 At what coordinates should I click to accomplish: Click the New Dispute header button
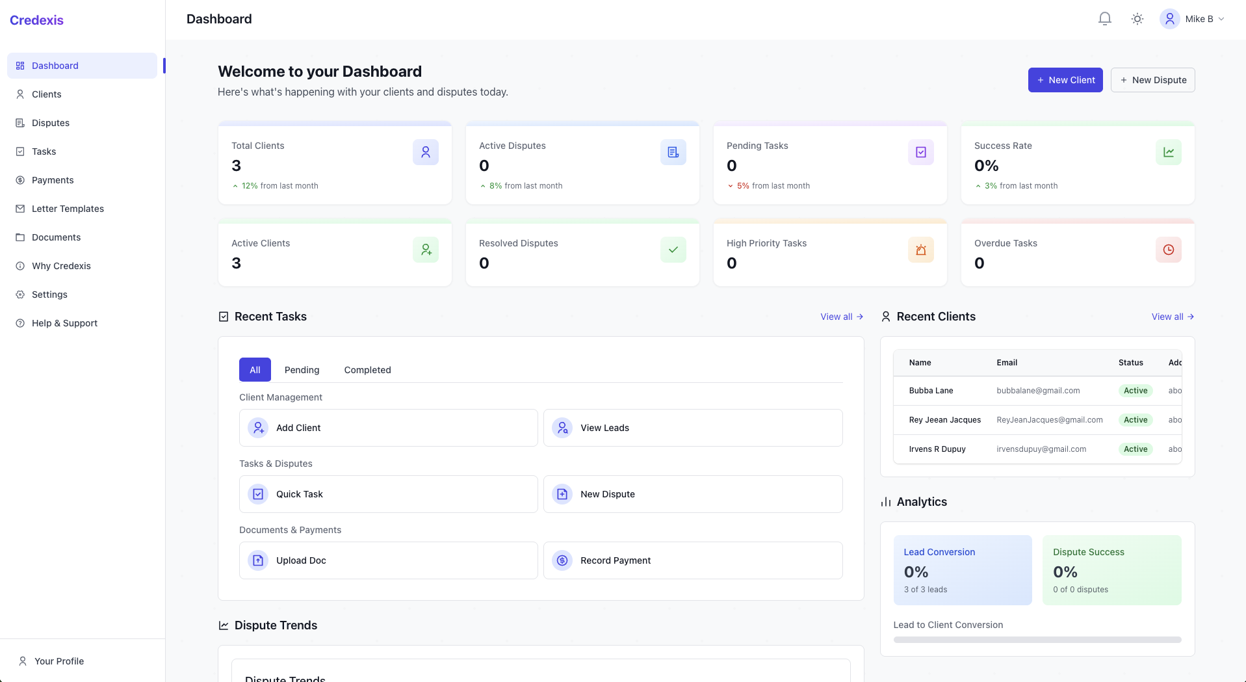coord(1152,80)
